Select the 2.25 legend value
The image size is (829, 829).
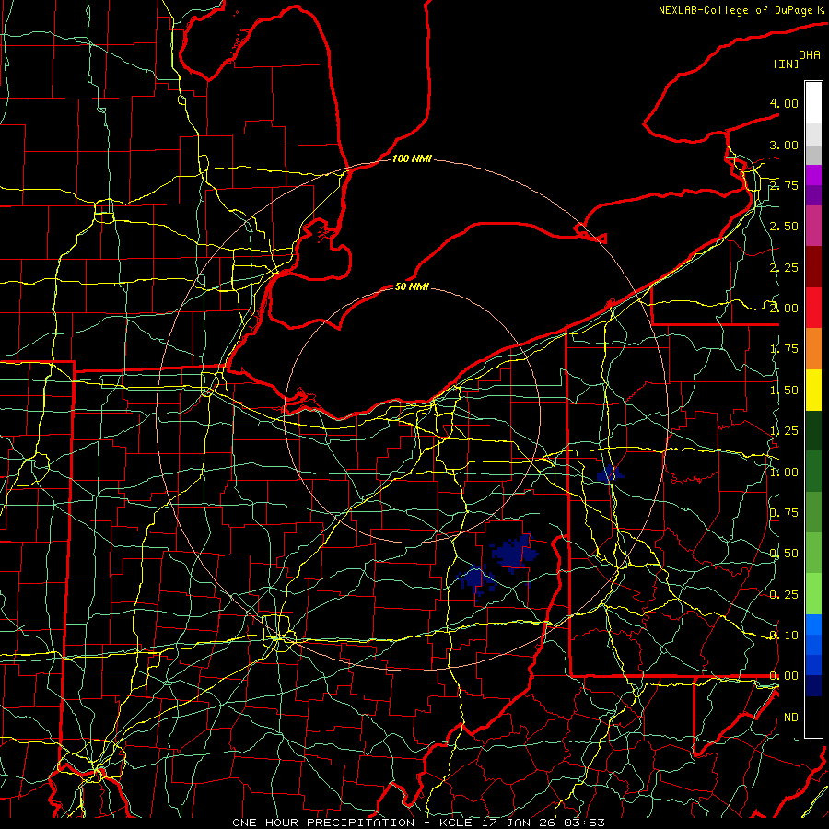[x=784, y=267]
